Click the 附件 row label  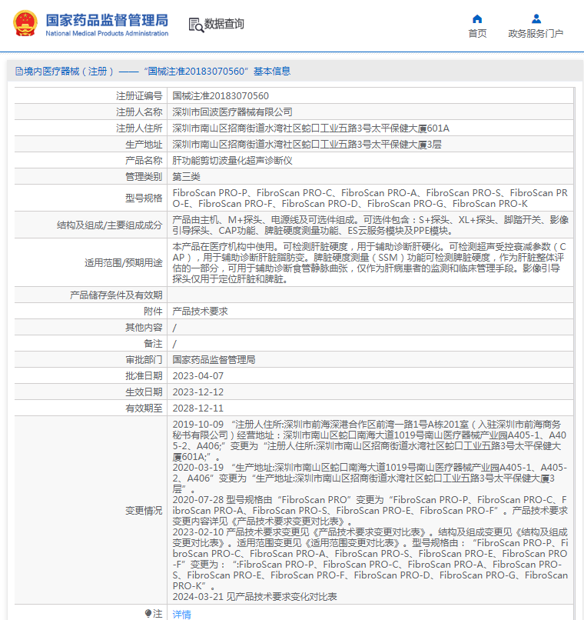tap(153, 312)
